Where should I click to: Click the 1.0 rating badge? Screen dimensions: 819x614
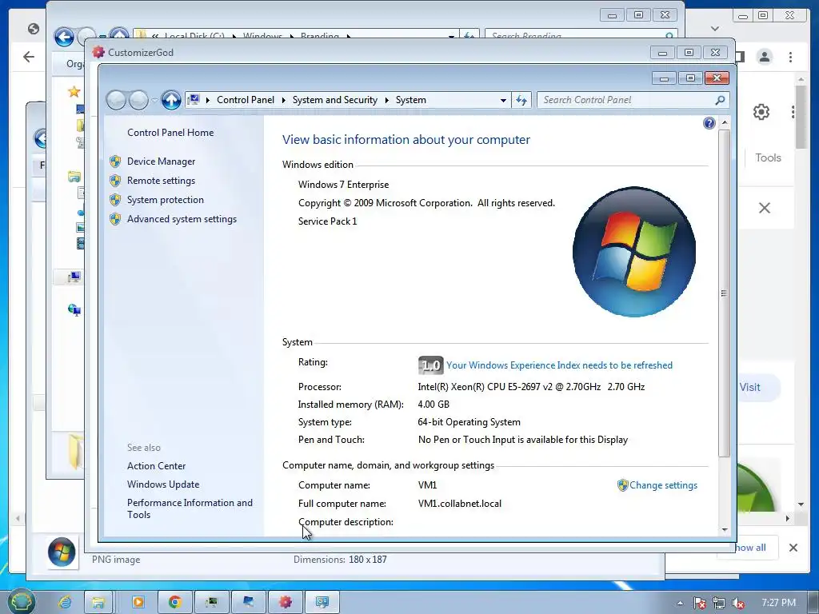point(430,365)
